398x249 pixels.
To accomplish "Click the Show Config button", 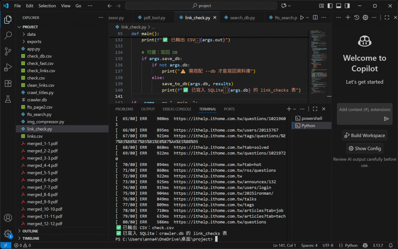I will [x=364, y=148].
